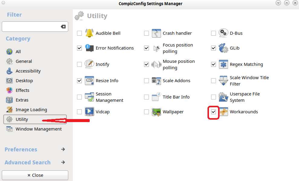Open the Focus position polling icon
Image resolution: width=299 pixels, height=181 pixels.
click(x=156, y=48)
